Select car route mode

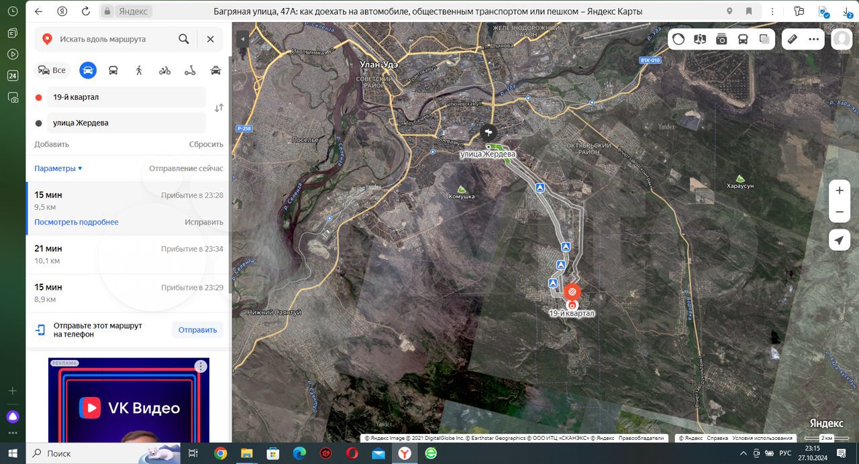88,70
